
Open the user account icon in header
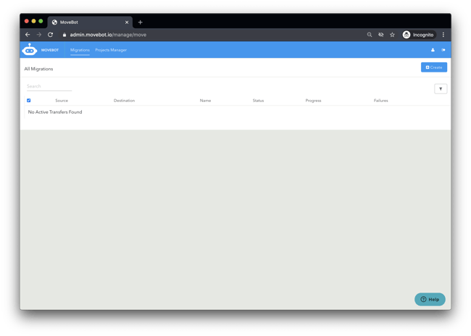[433, 50]
